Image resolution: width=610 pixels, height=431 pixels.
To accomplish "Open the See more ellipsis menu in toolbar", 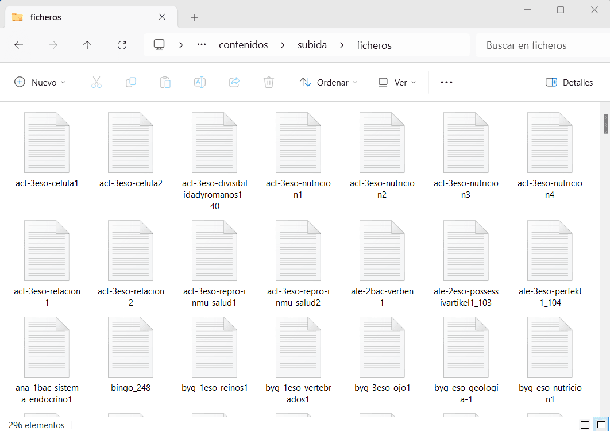I will tap(446, 82).
